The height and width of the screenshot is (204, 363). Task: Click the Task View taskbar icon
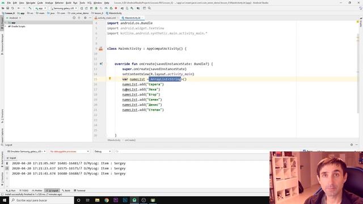88,200
